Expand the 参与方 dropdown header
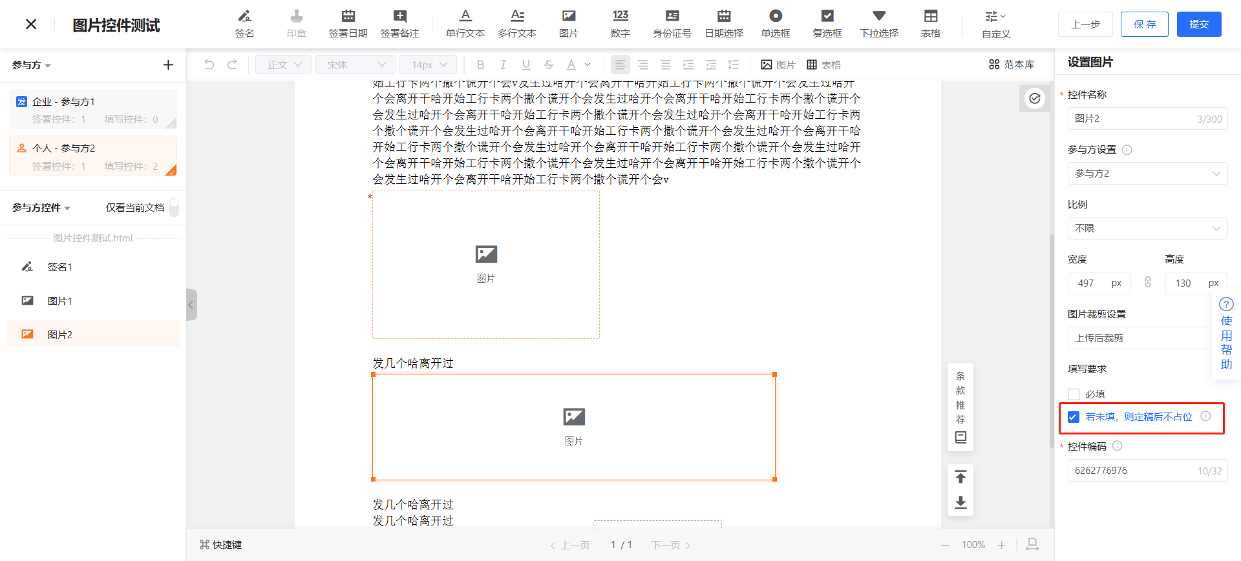Image resolution: width=1241 pixels, height=561 pixels. (x=31, y=65)
